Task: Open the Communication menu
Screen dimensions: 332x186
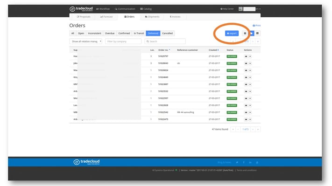Action: (125, 9)
